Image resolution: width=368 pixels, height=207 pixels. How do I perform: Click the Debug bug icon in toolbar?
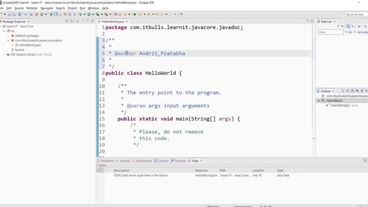click(80, 14)
